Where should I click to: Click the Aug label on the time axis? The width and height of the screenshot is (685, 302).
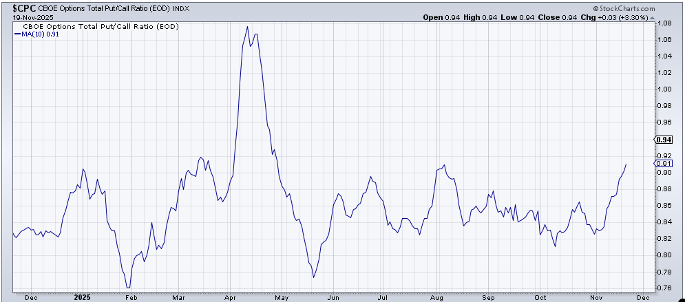pyautogui.click(x=435, y=298)
